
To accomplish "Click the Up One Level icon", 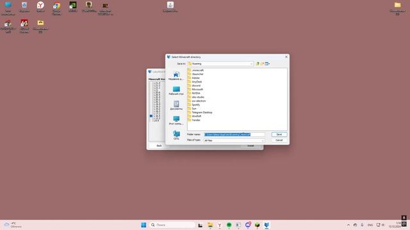I will coord(258,64).
